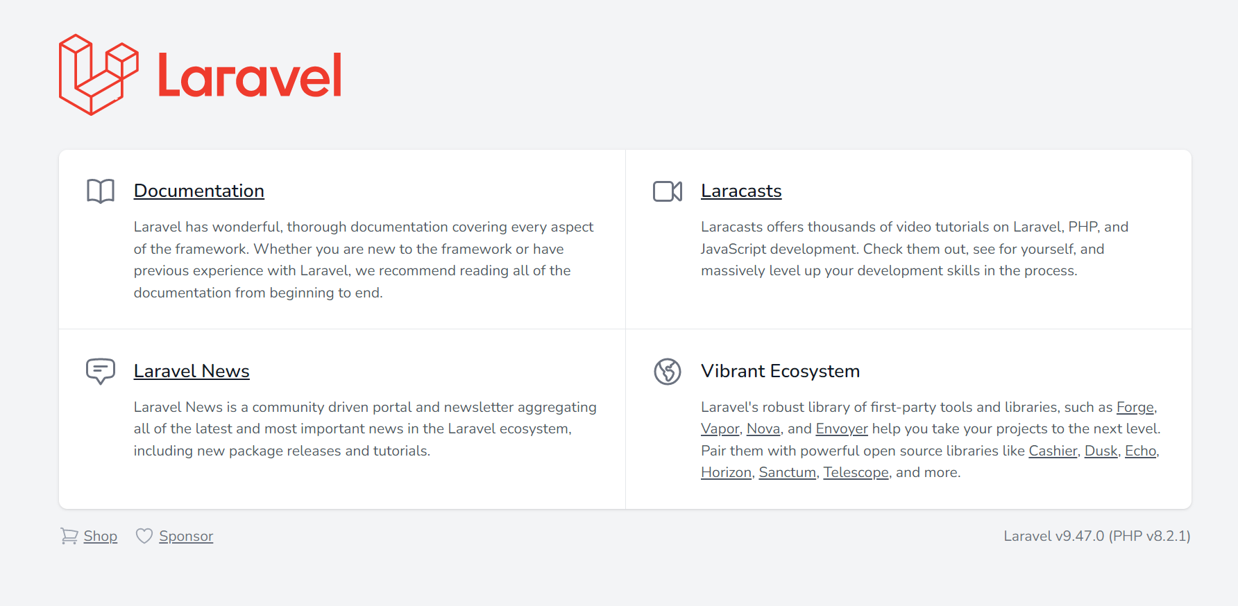Click the chat bubble Laravel News icon

101,371
